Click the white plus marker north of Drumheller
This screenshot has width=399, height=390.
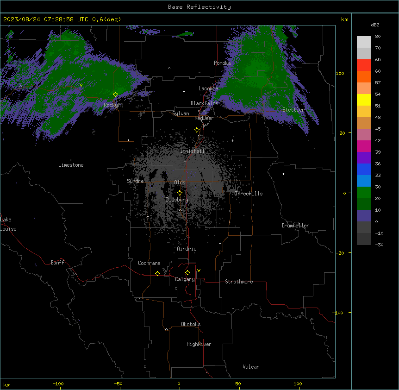(283, 174)
